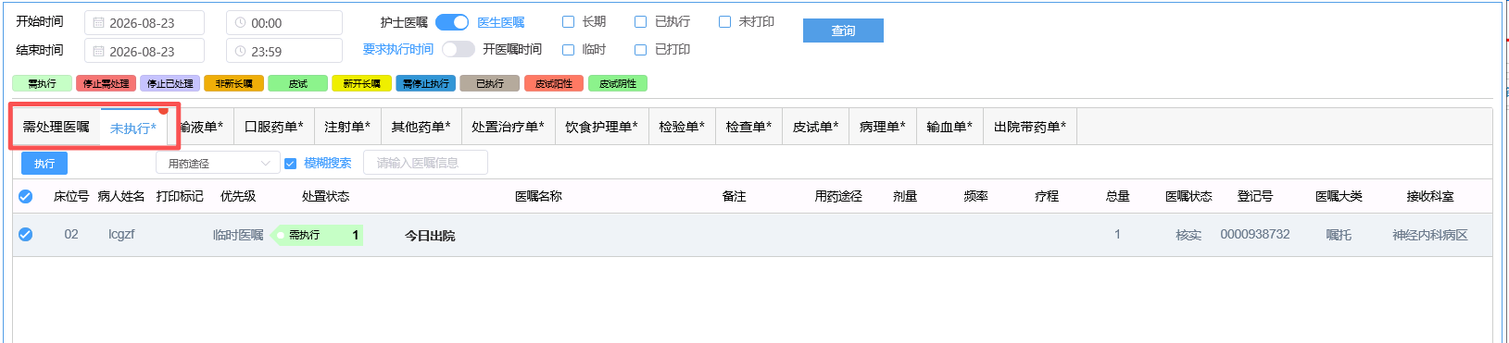The width and height of the screenshot is (1509, 343).
Task: Toggle the 要求执行时间 switch
Action: [459, 49]
